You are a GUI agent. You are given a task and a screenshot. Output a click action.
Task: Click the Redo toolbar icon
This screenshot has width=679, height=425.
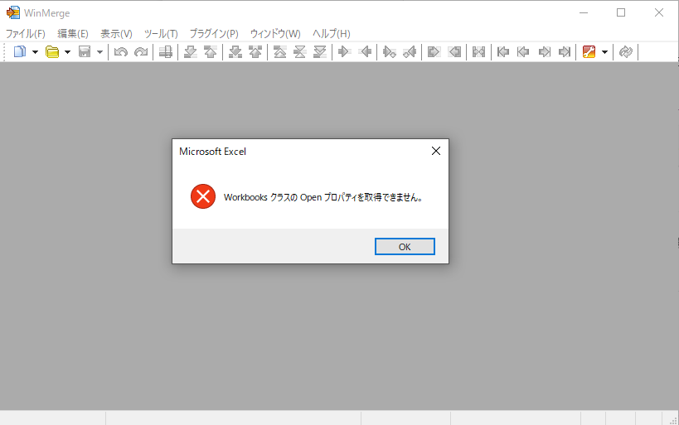141,52
